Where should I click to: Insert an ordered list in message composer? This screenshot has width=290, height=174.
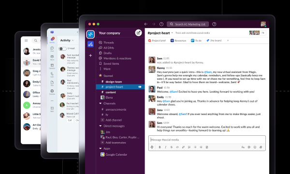pyautogui.click(x=189, y=147)
